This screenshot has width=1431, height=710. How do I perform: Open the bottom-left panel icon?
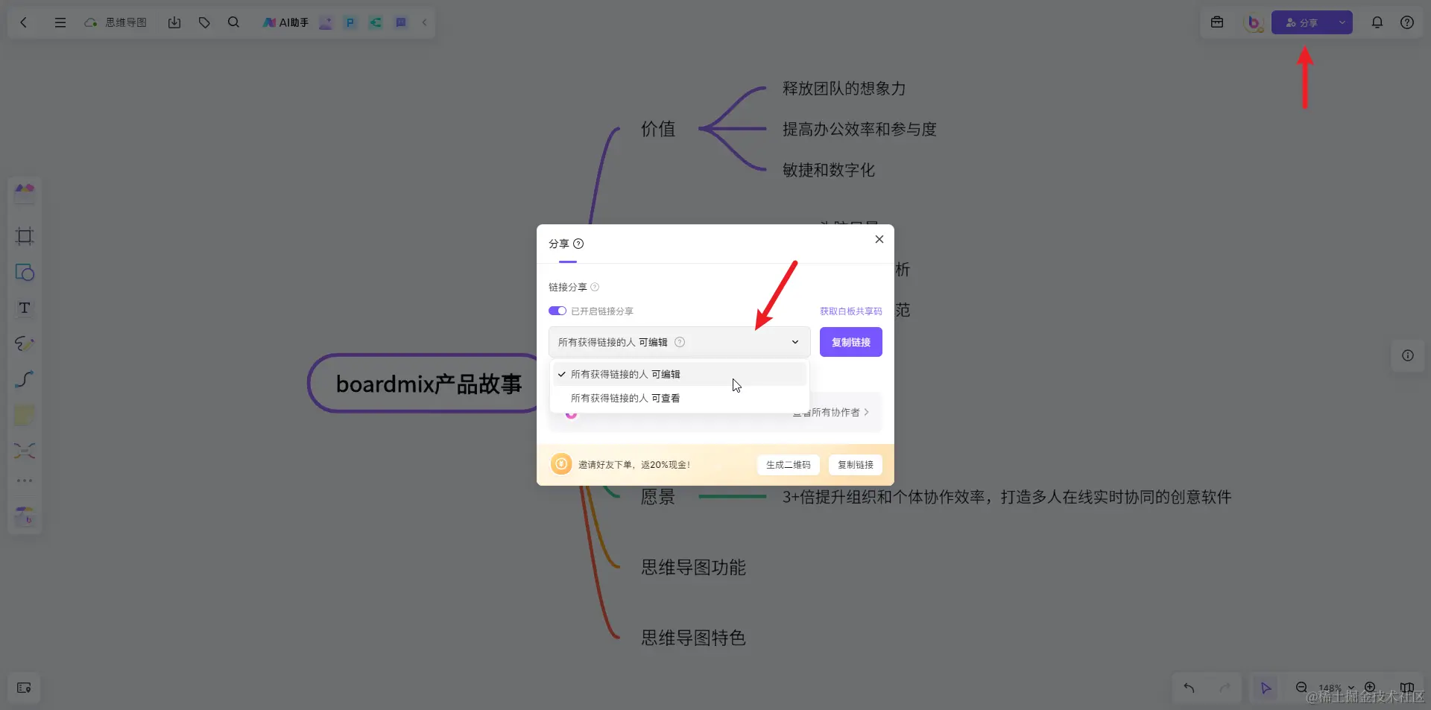click(24, 688)
